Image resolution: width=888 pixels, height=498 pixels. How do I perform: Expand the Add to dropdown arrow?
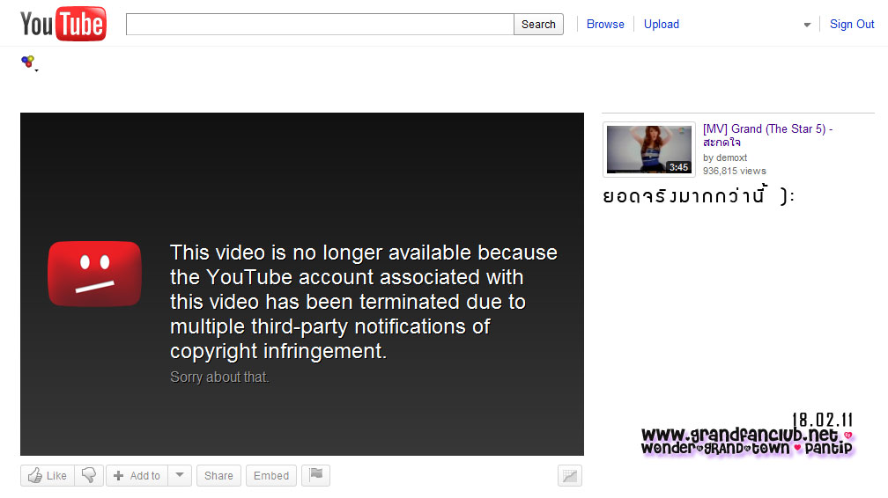pos(180,475)
